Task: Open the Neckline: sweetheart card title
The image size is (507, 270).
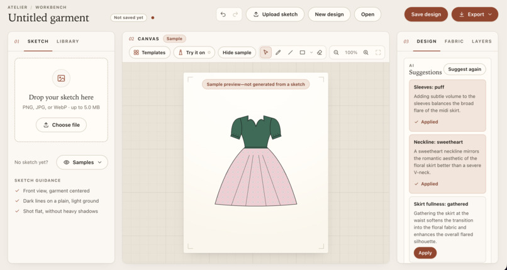Action: (438, 142)
